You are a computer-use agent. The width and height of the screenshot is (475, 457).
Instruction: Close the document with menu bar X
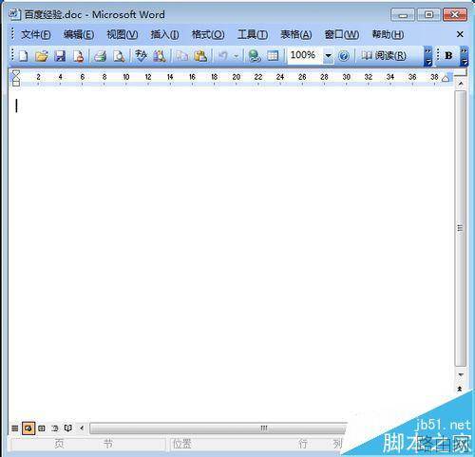460,34
